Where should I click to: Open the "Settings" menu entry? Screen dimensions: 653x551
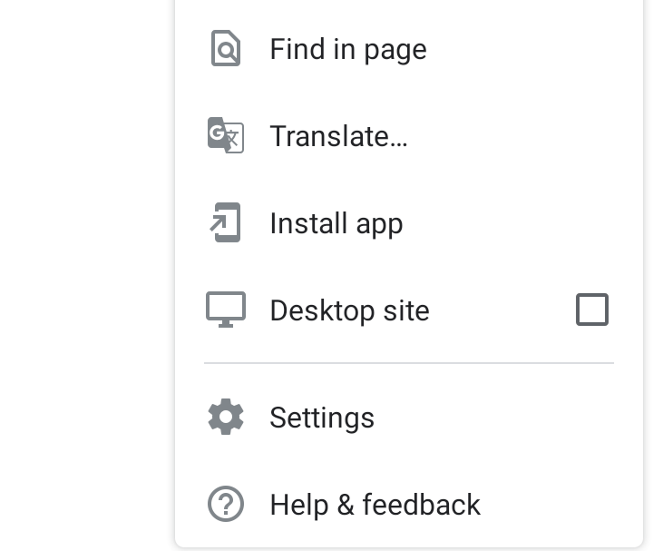pos(322,418)
